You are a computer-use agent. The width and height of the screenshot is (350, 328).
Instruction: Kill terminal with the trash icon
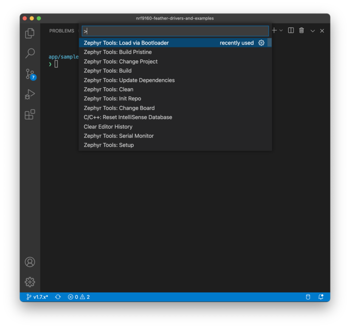click(x=302, y=30)
